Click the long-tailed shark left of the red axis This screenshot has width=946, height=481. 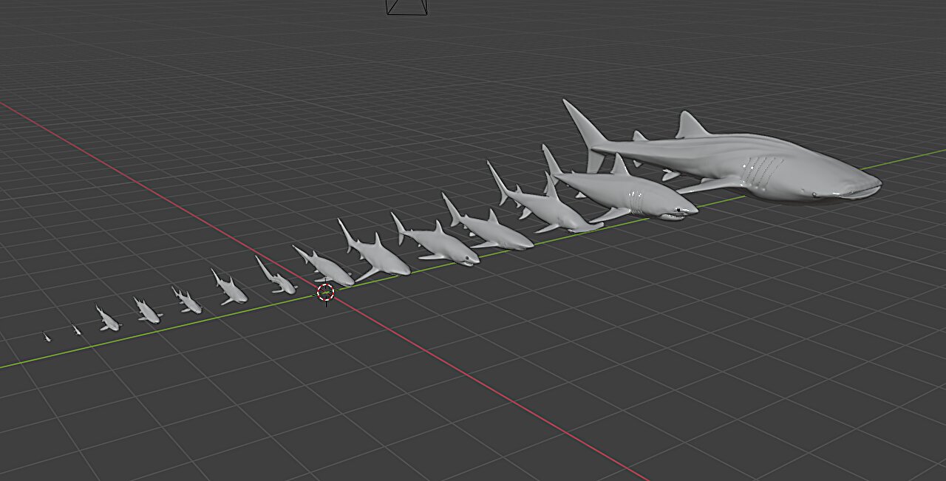coord(277,279)
